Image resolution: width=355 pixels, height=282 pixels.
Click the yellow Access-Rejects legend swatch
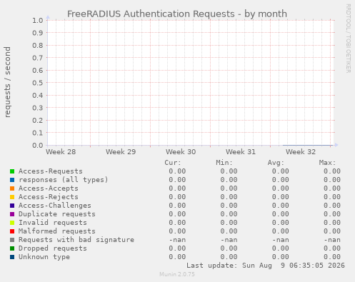point(12,197)
